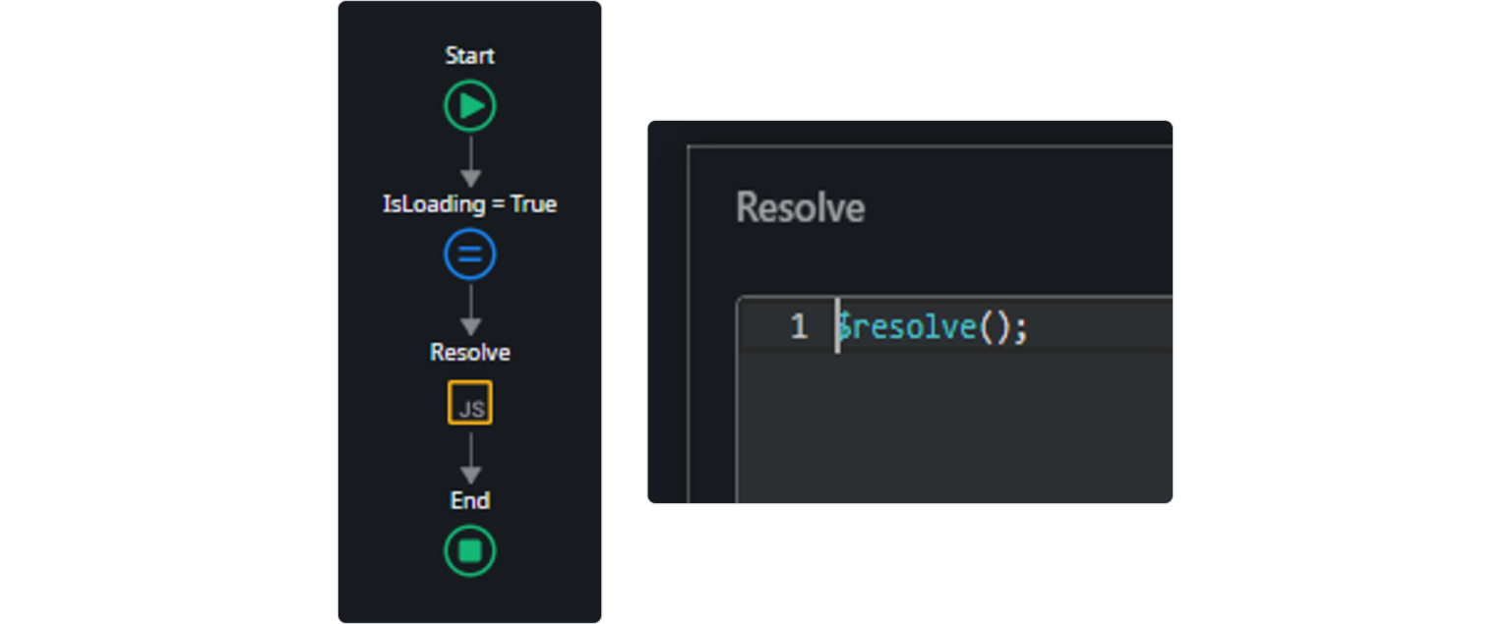Click the End node label
Screen dimensions: 1511x624
[469, 500]
